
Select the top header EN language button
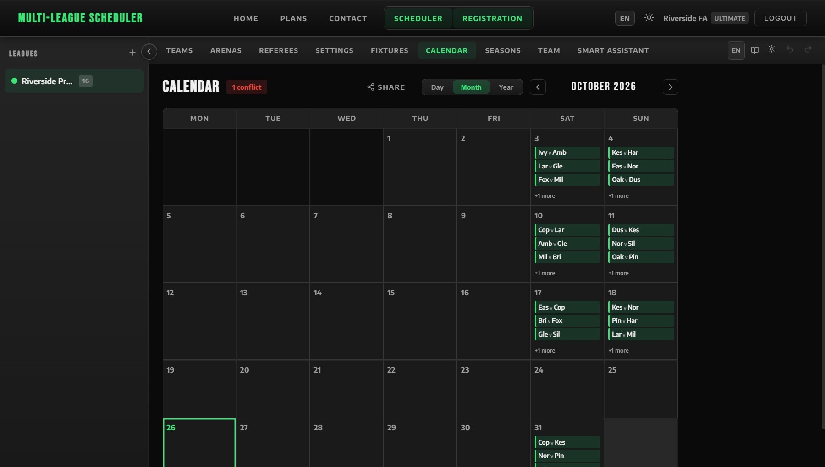point(625,18)
